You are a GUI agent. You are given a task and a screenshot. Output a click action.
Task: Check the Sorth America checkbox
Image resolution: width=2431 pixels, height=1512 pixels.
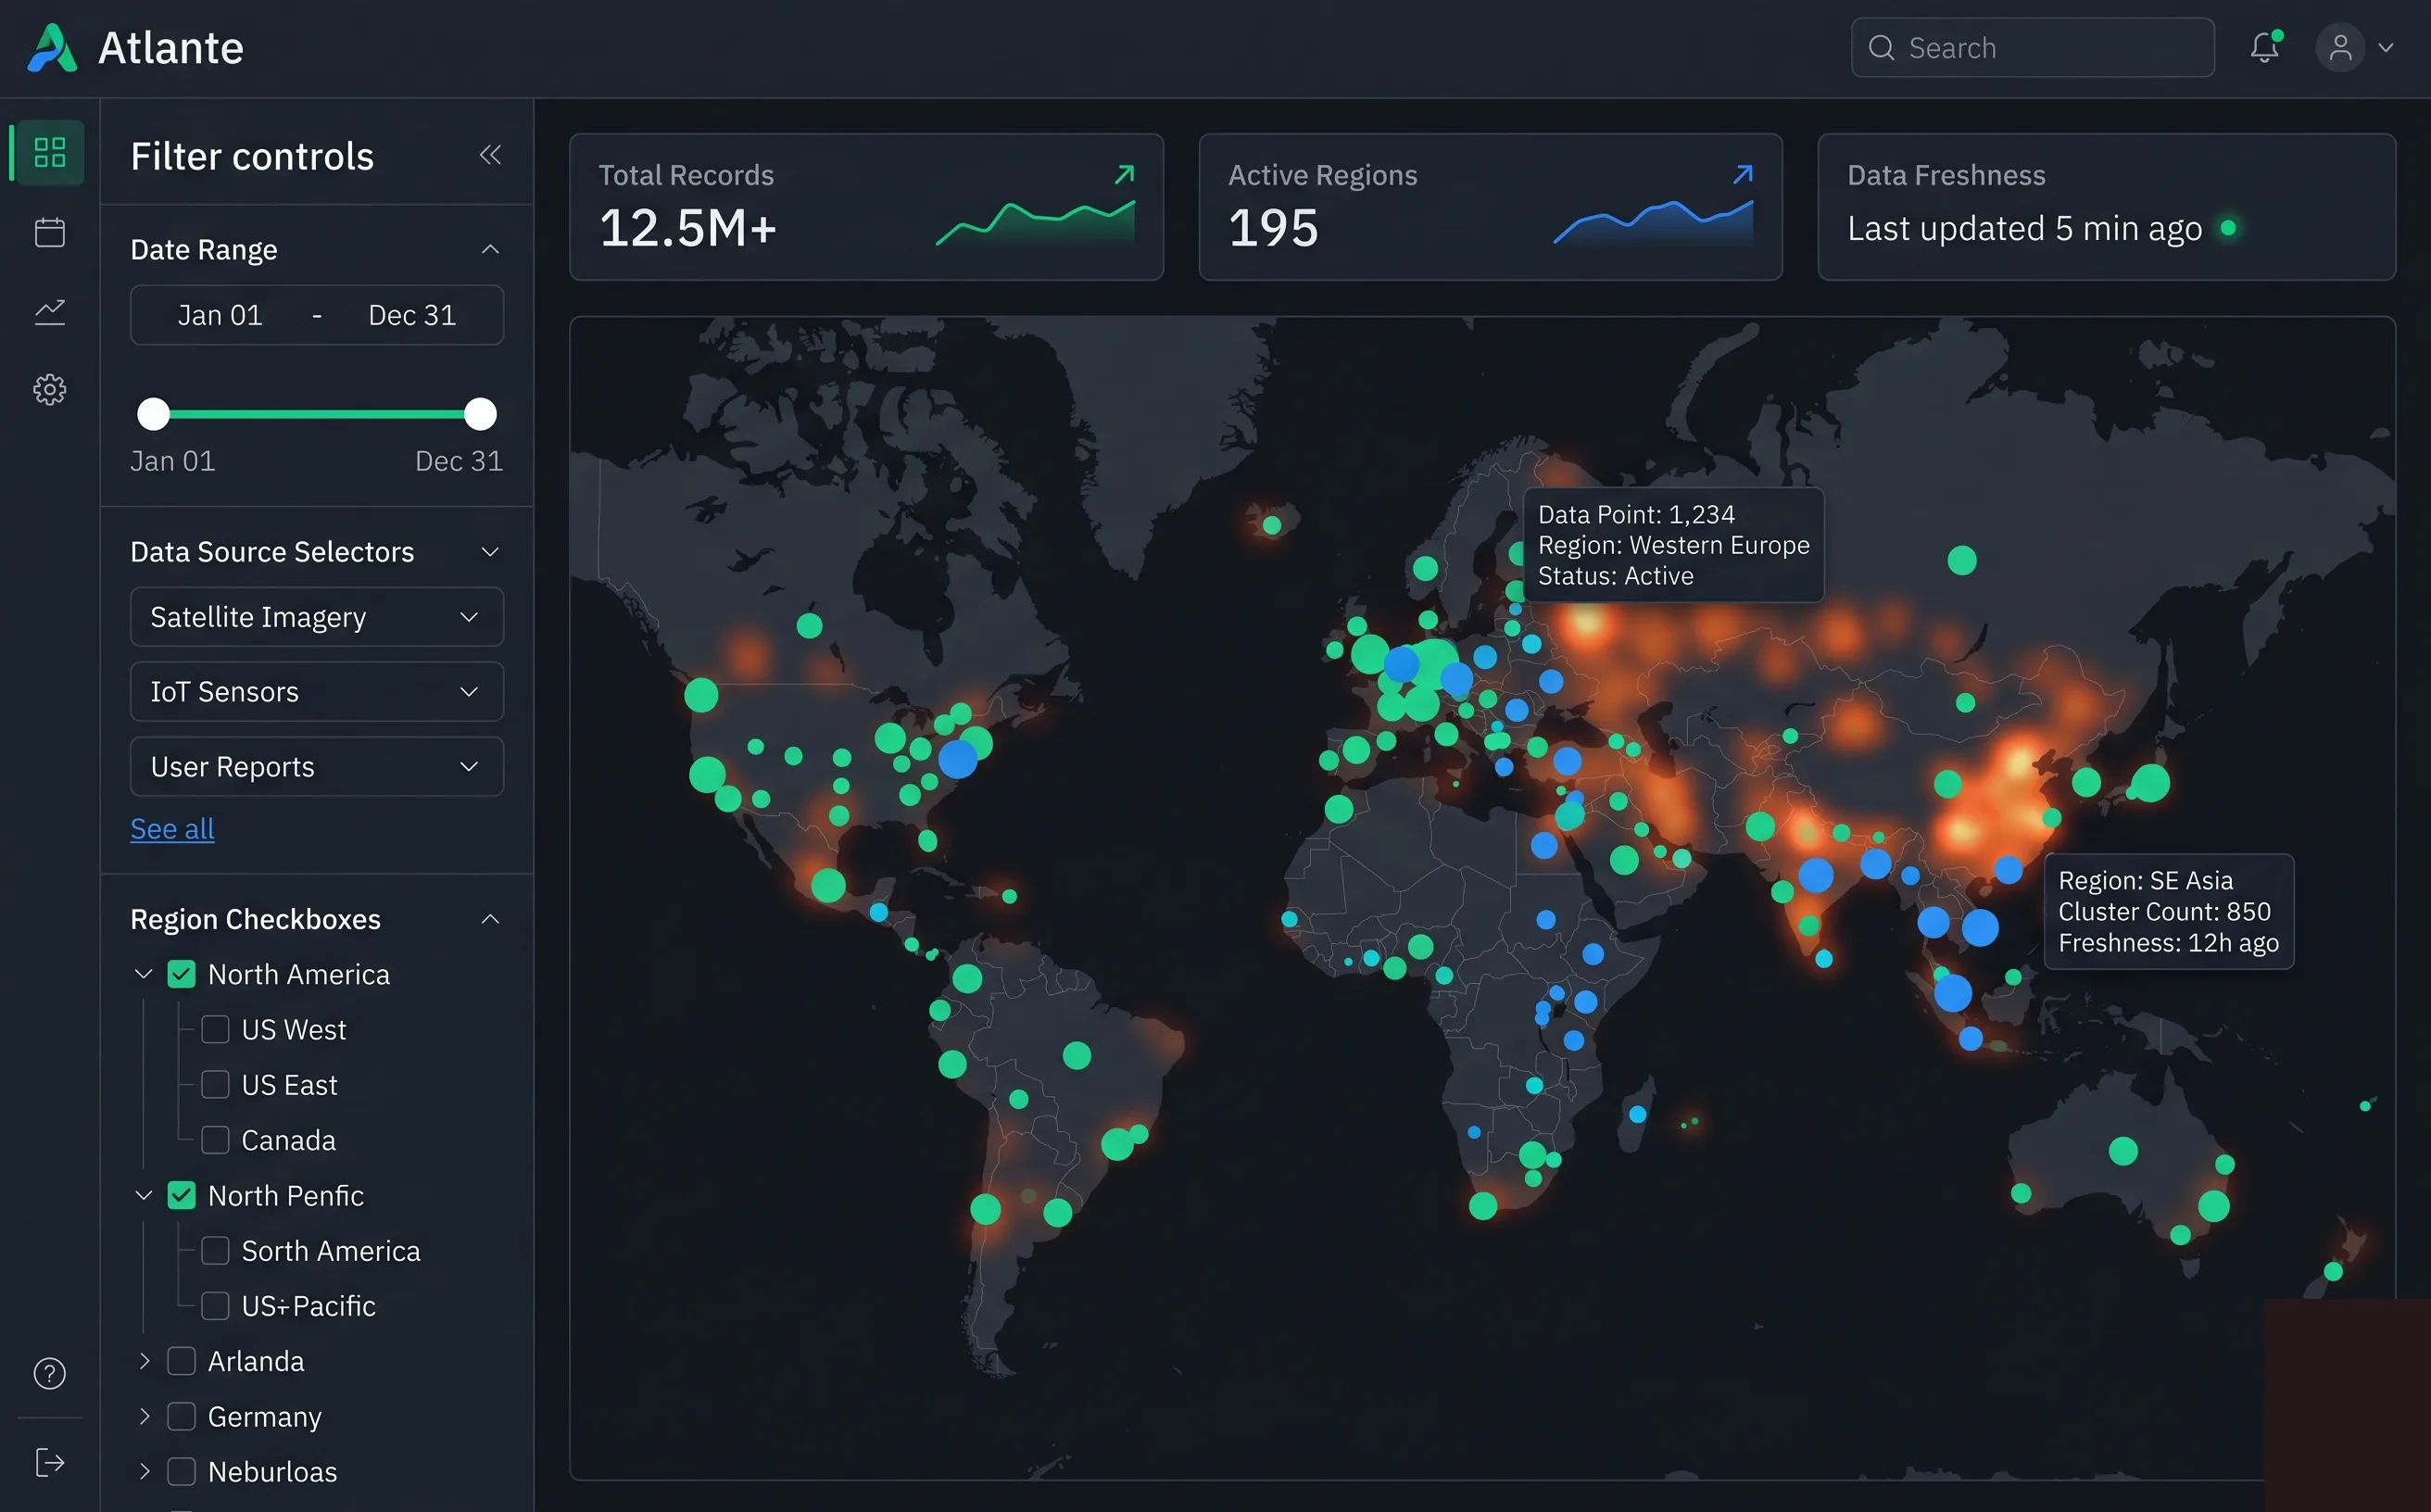(x=215, y=1251)
